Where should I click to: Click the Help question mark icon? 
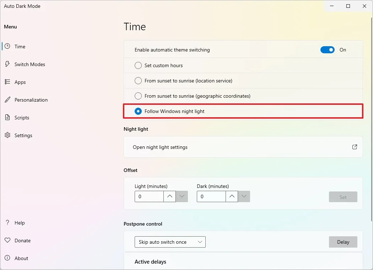click(7, 223)
